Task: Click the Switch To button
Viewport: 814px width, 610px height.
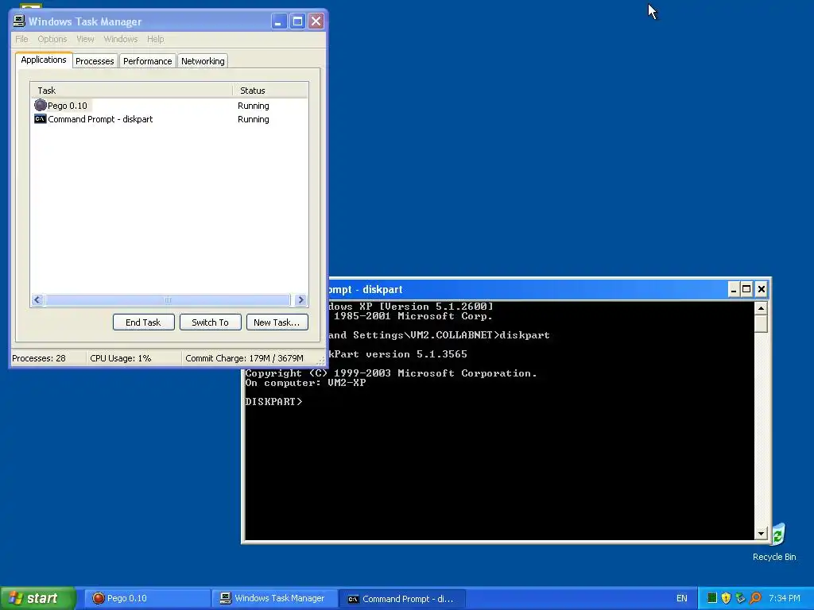Action: point(210,322)
